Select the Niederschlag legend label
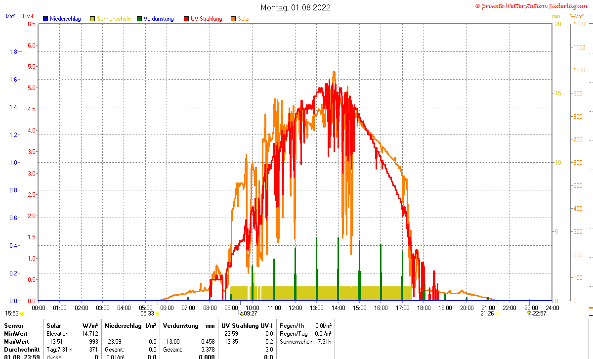The image size is (593, 359). coord(65,19)
